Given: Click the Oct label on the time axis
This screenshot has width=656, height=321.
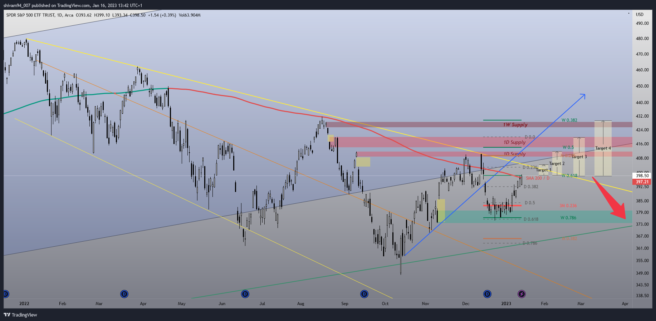Looking at the screenshot, I should (x=385, y=303).
